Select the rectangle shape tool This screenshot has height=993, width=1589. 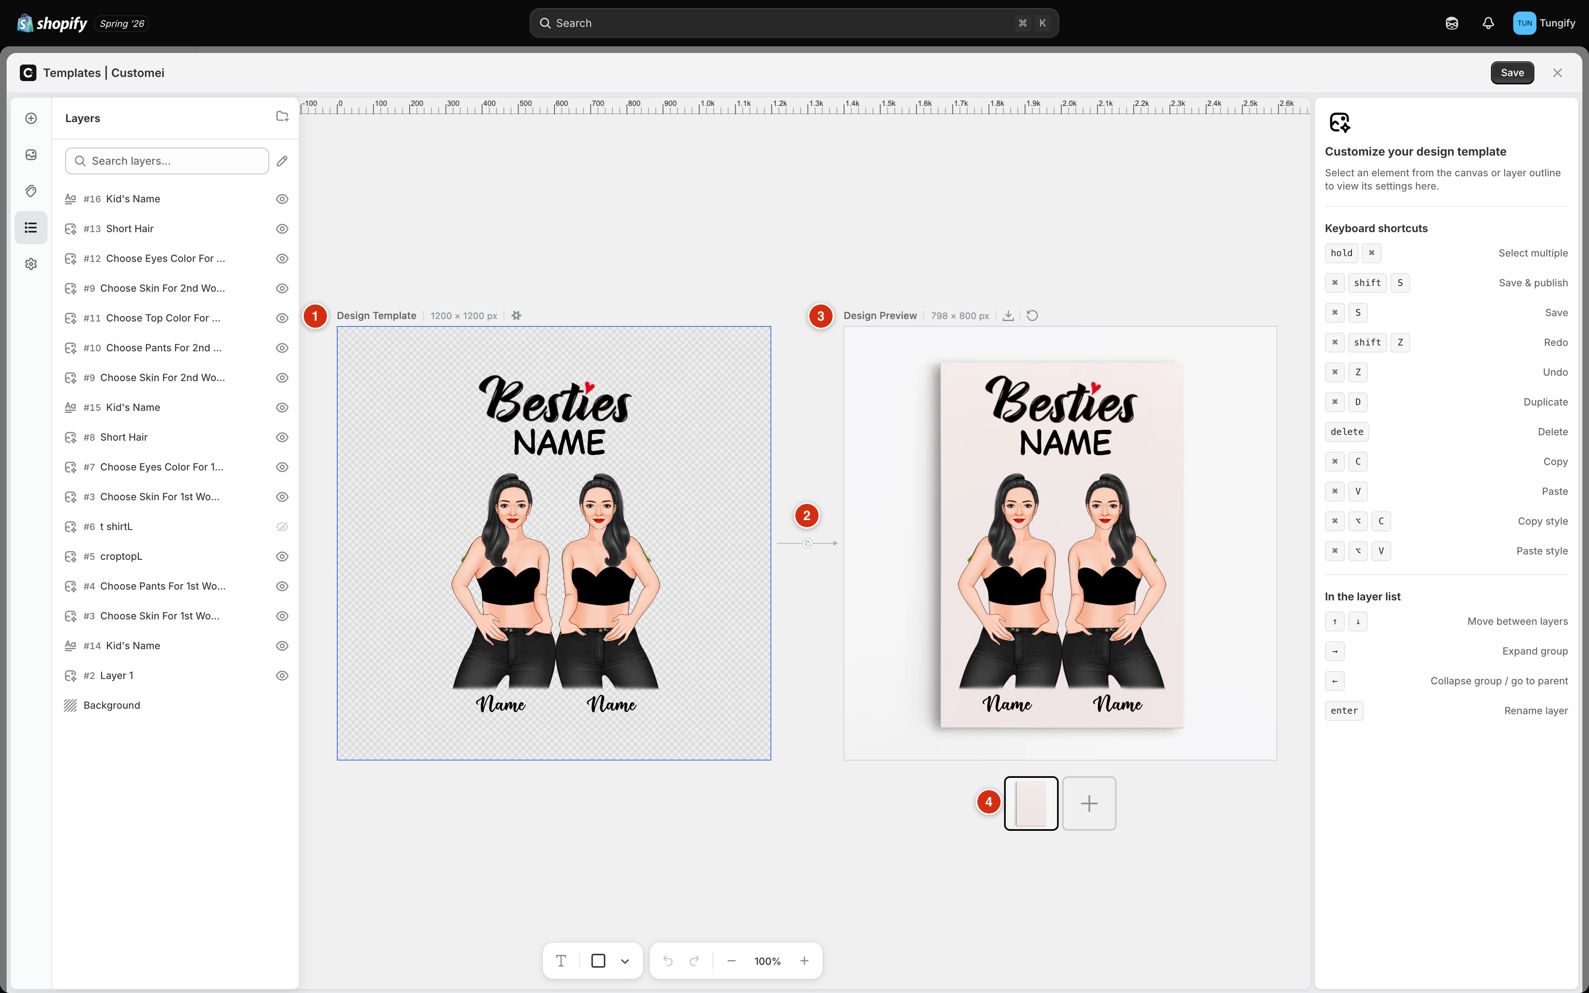click(x=598, y=961)
